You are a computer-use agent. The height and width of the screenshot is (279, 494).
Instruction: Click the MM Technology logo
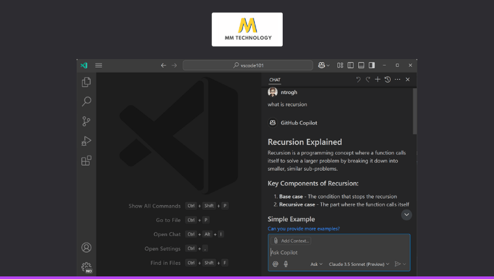tap(247, 30)
